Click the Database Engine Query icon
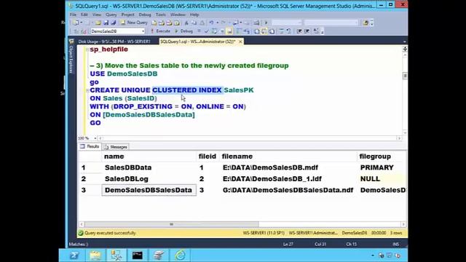The height and width of the screenshot is (262, 466). point(154,23)
